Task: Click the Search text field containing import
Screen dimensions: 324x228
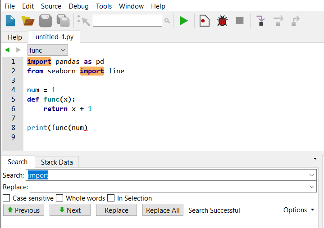Action: [171, 175]
